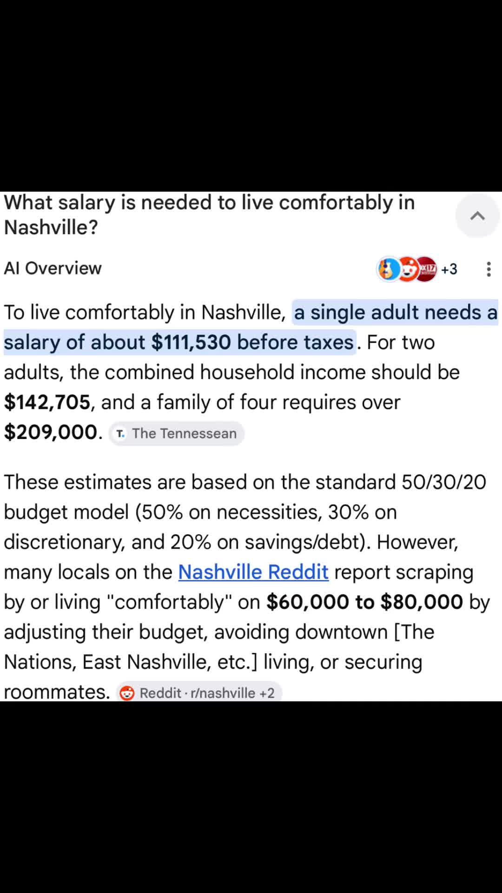Show the +3 additional sources
This screenshot has height=893, width=502.
pyautogui.click(x=449, y=269)
